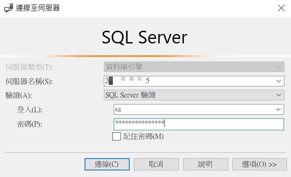Cancel the dialog with 取消
Screen dimensions: 291x177
(156, 164)
